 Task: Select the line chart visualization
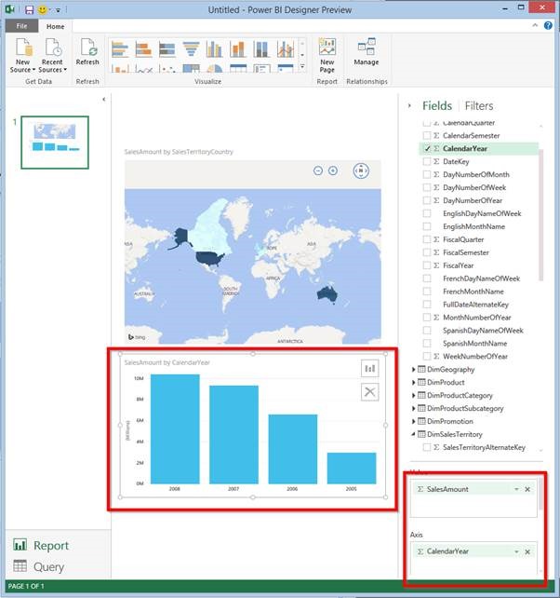143,69
